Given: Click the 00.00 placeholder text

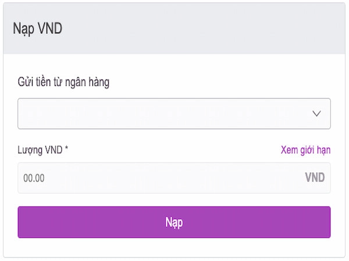Looking at the screenshot, I should [34, 178].
